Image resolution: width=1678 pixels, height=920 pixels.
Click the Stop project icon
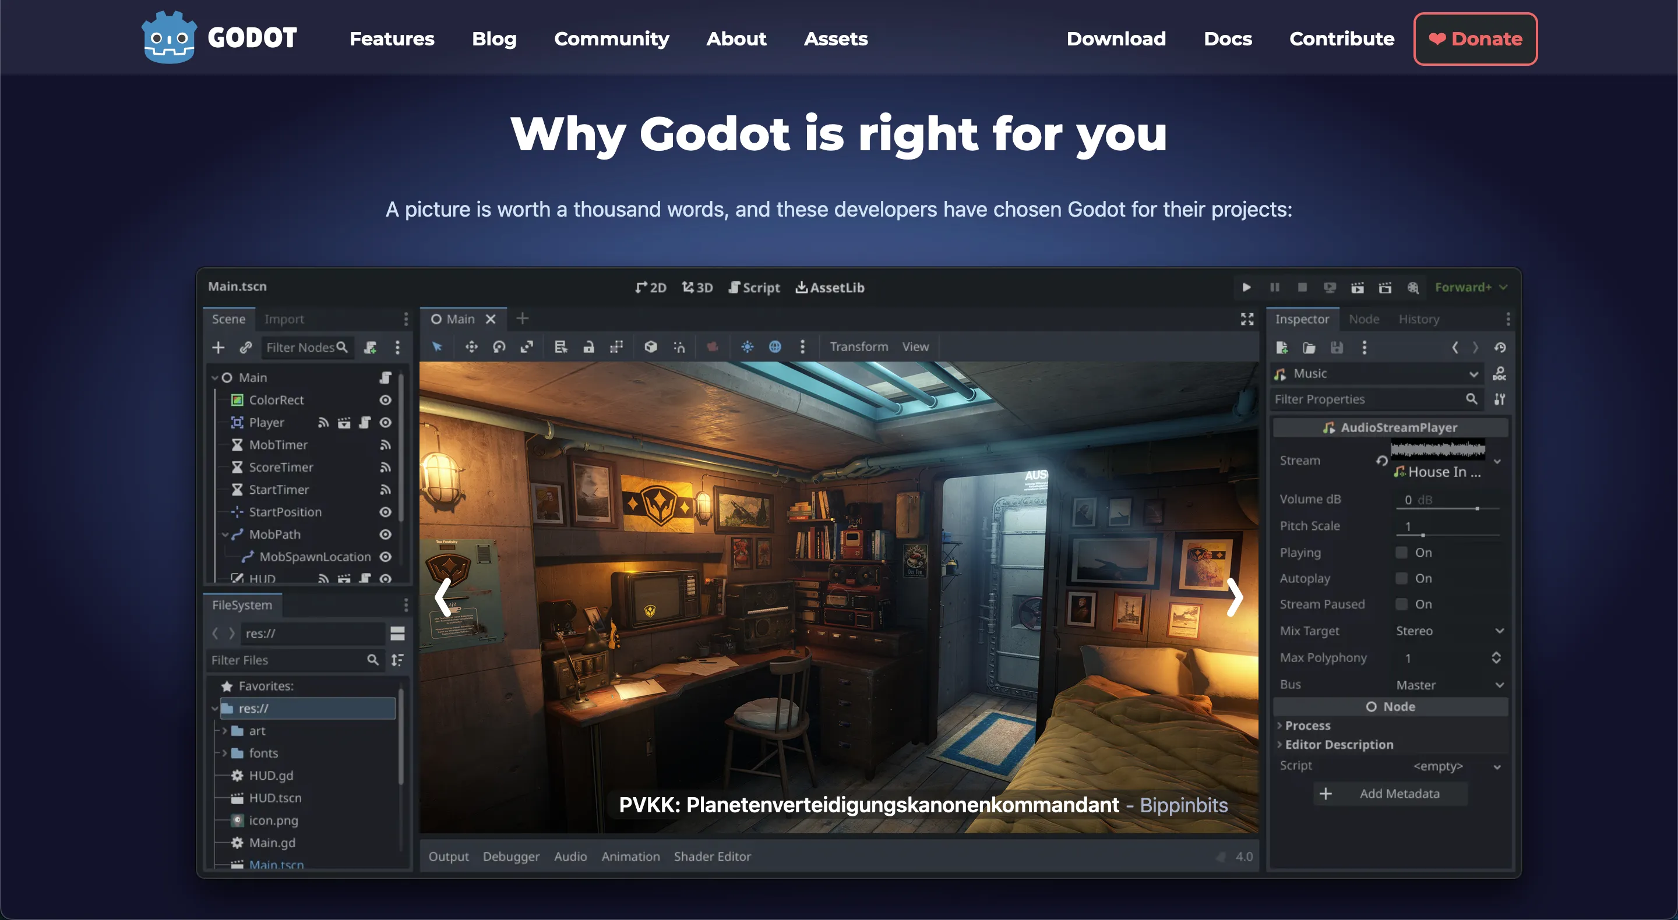(x=1302, y=287)
